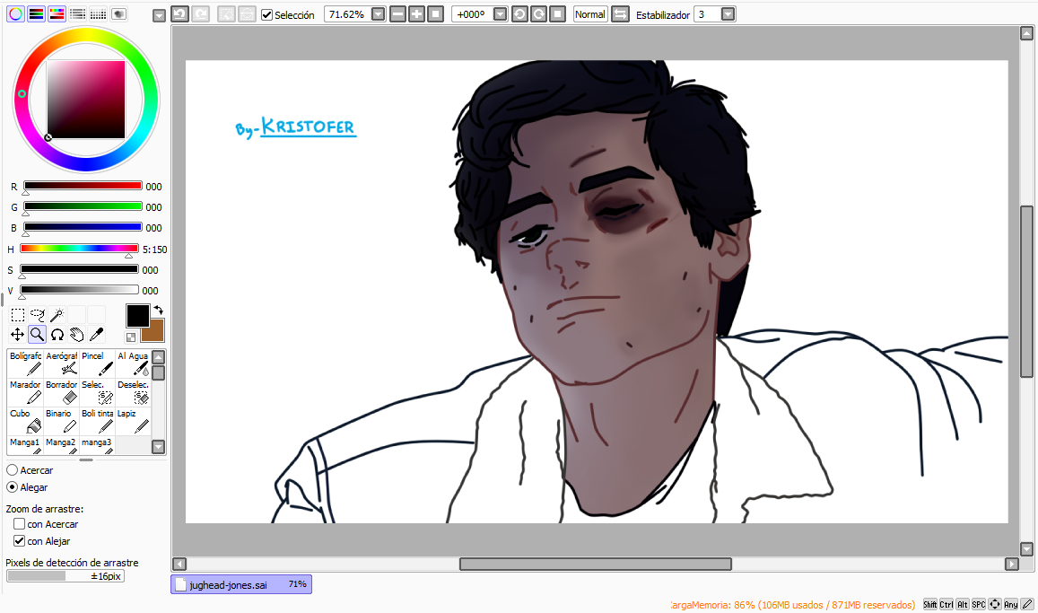This screenshot has width=1038, height=613.
Task: Choose the Al Agua watercolor brush
Action: click(133, 364)
